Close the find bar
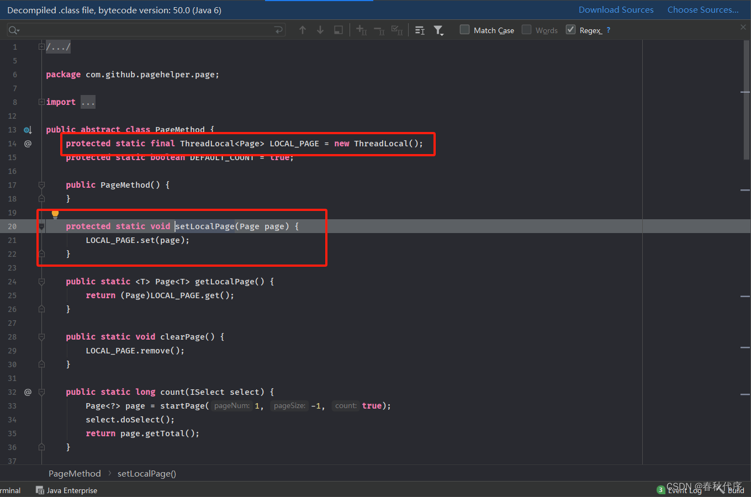The image size is (751, 497). coord(743,27)
